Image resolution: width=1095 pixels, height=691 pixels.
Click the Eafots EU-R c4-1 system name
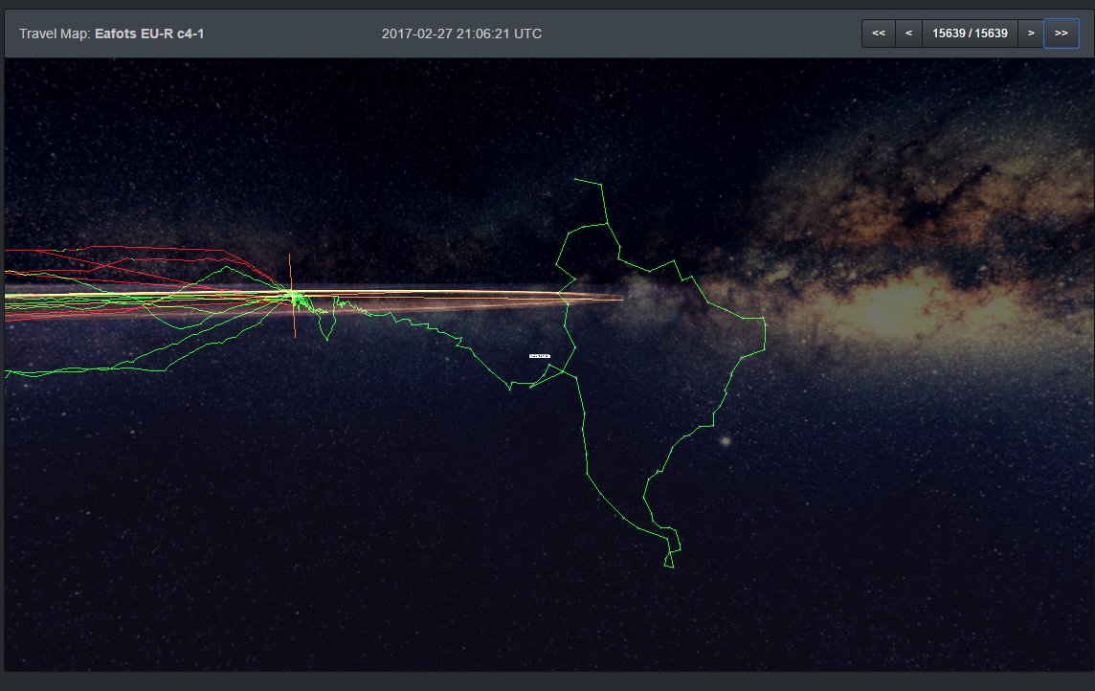click(149, 33)
